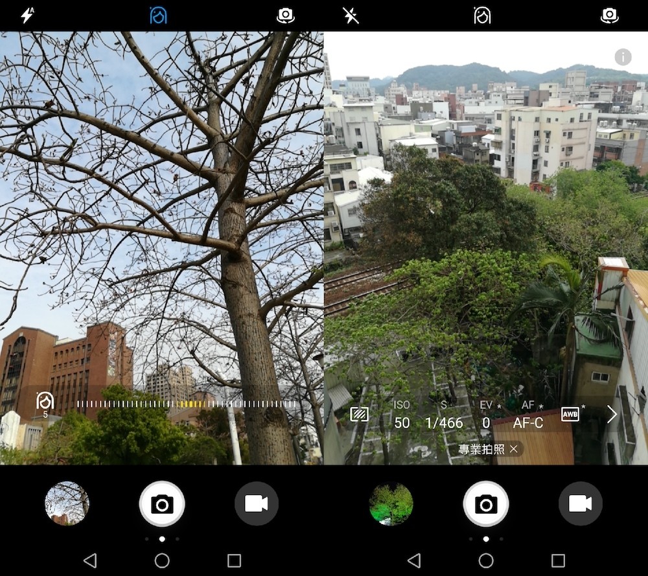The height and width of the screenshot is (576, 648).
Task: Take photo with left shutter button
Action: click(x=162, y=503)
